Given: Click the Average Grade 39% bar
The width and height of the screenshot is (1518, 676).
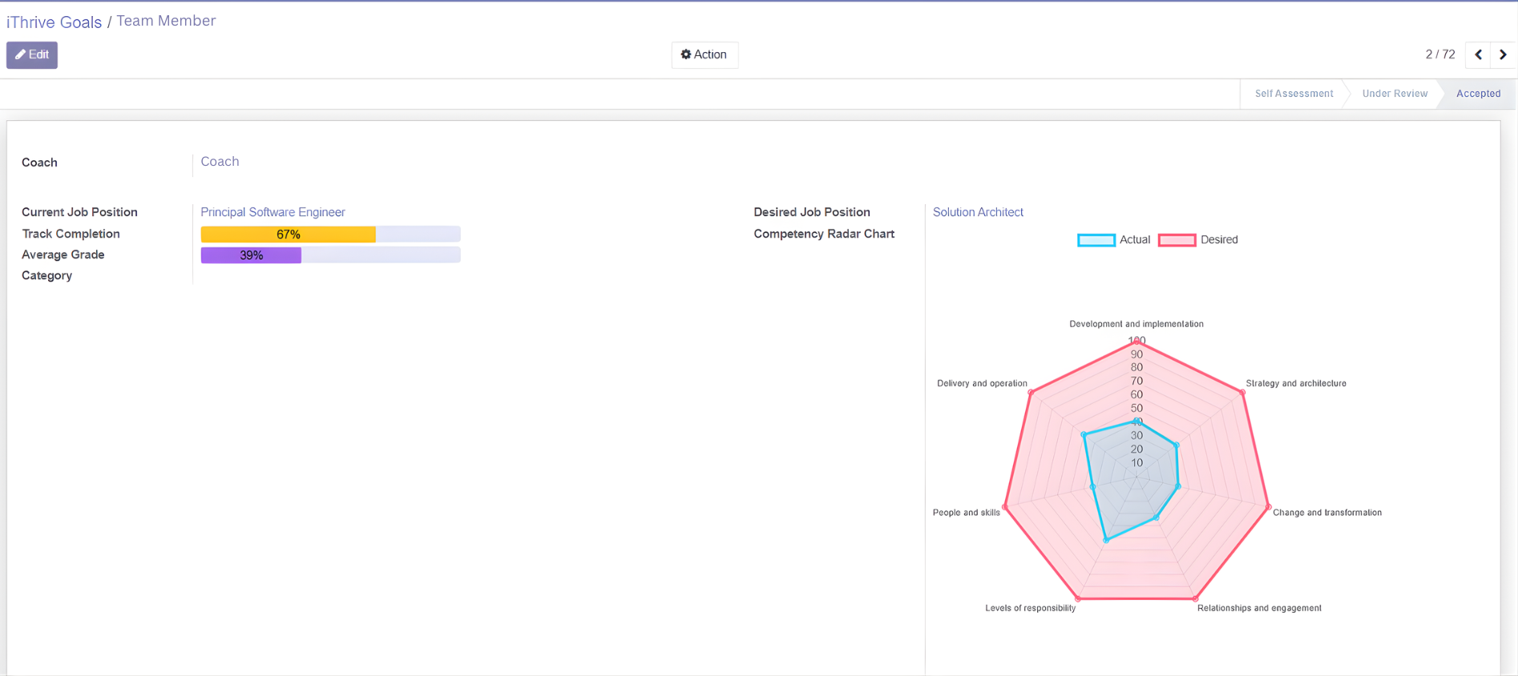Looking at the screenshot, I should click(x=330, y=256).
